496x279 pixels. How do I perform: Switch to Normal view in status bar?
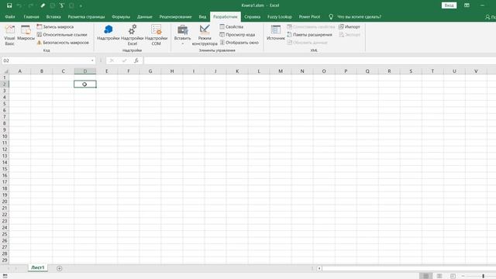(425, 276)
